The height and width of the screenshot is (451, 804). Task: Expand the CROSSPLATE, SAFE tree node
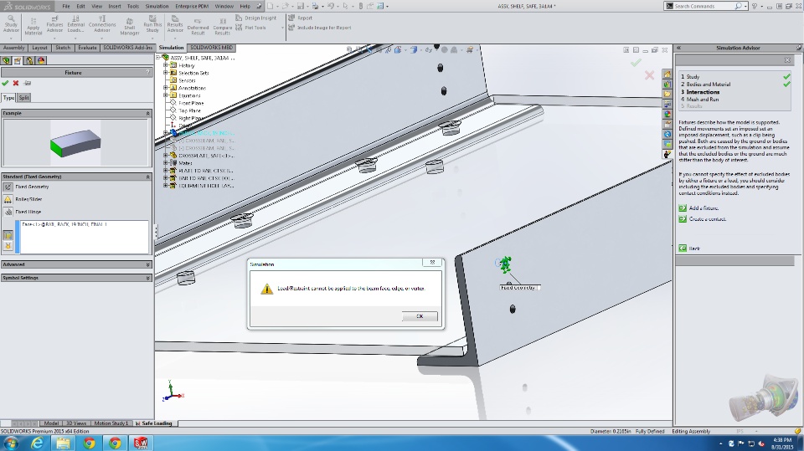click(166, 156)
